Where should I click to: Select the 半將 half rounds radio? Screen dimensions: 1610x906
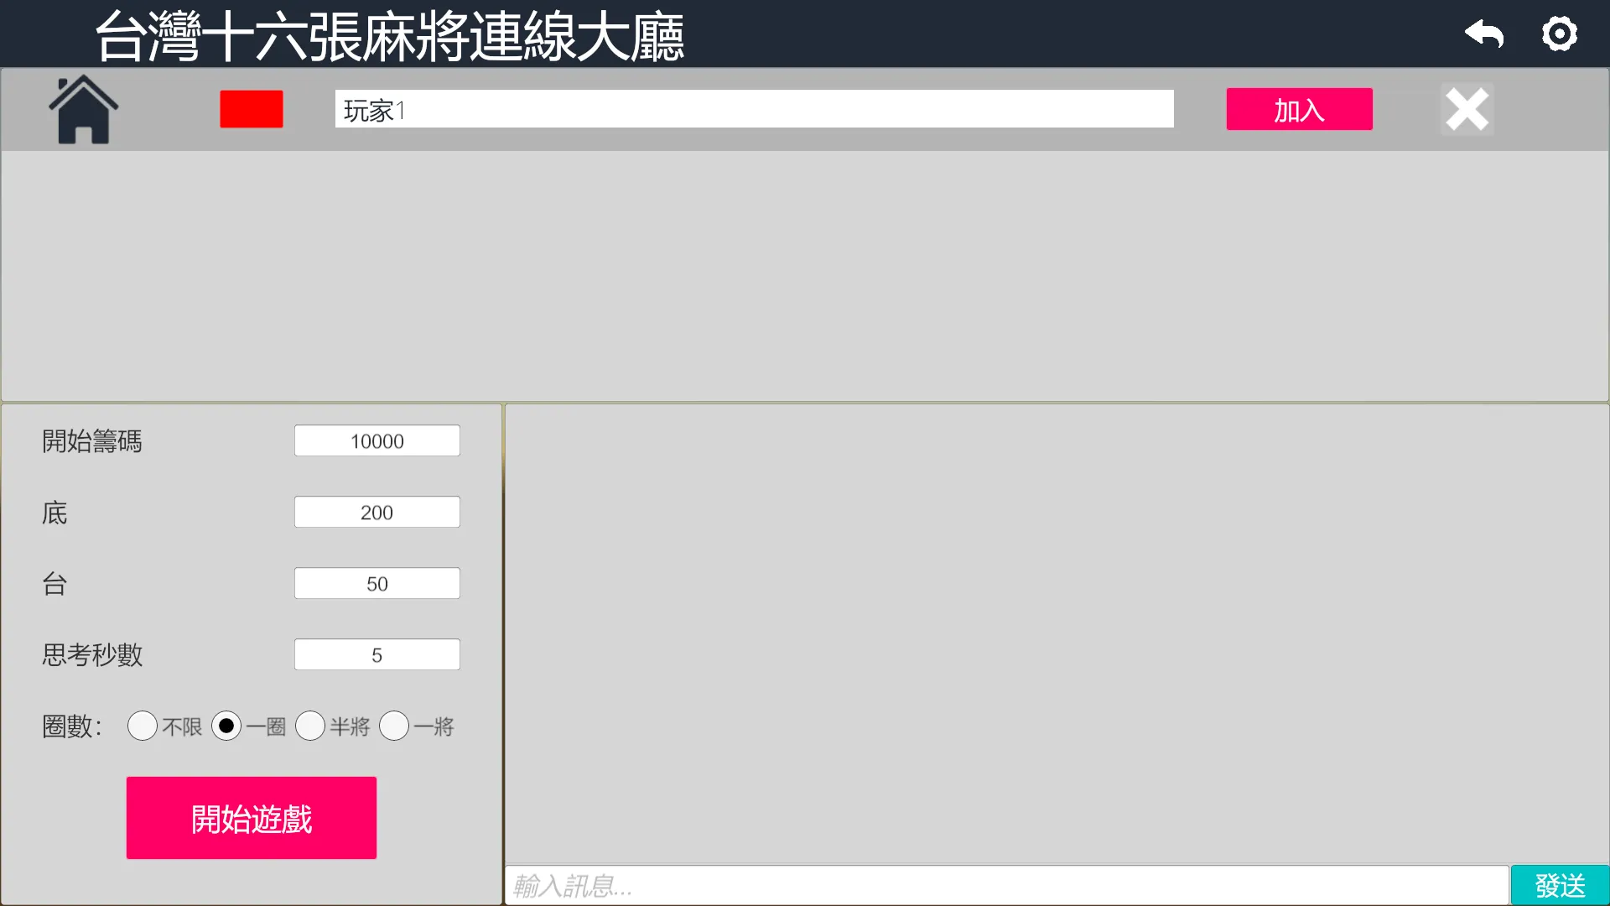[x=309, y=726]
